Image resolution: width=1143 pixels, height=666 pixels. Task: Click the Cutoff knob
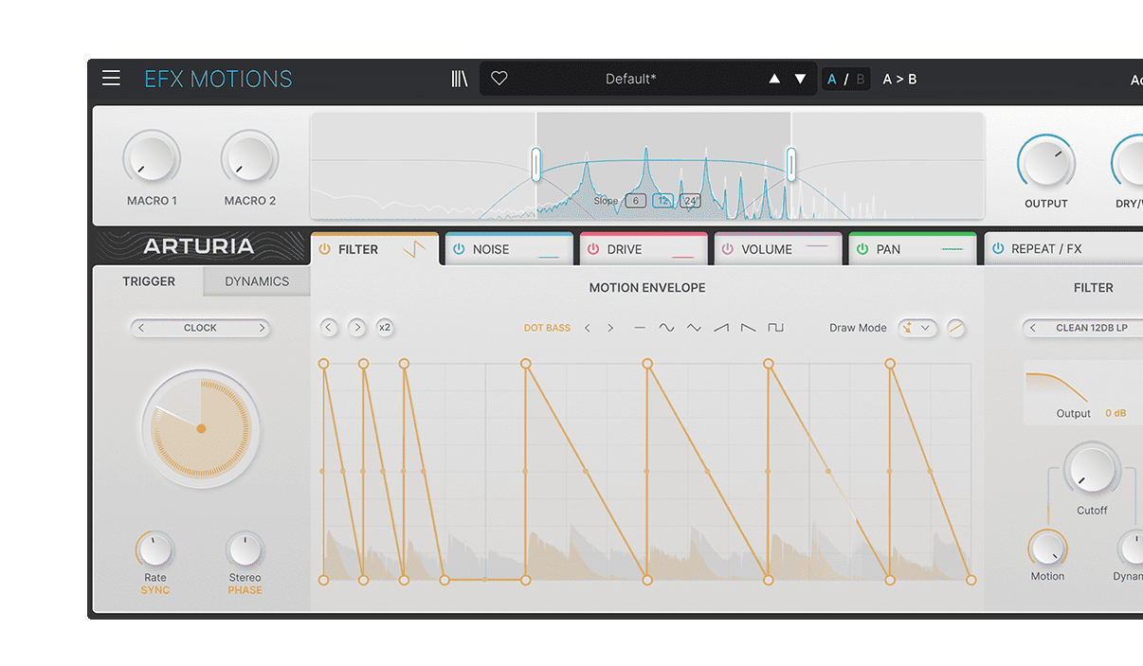point(1091,471)
